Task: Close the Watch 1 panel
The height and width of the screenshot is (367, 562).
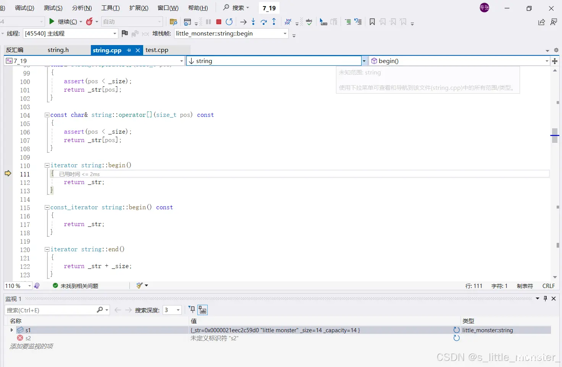Action: 554,299
